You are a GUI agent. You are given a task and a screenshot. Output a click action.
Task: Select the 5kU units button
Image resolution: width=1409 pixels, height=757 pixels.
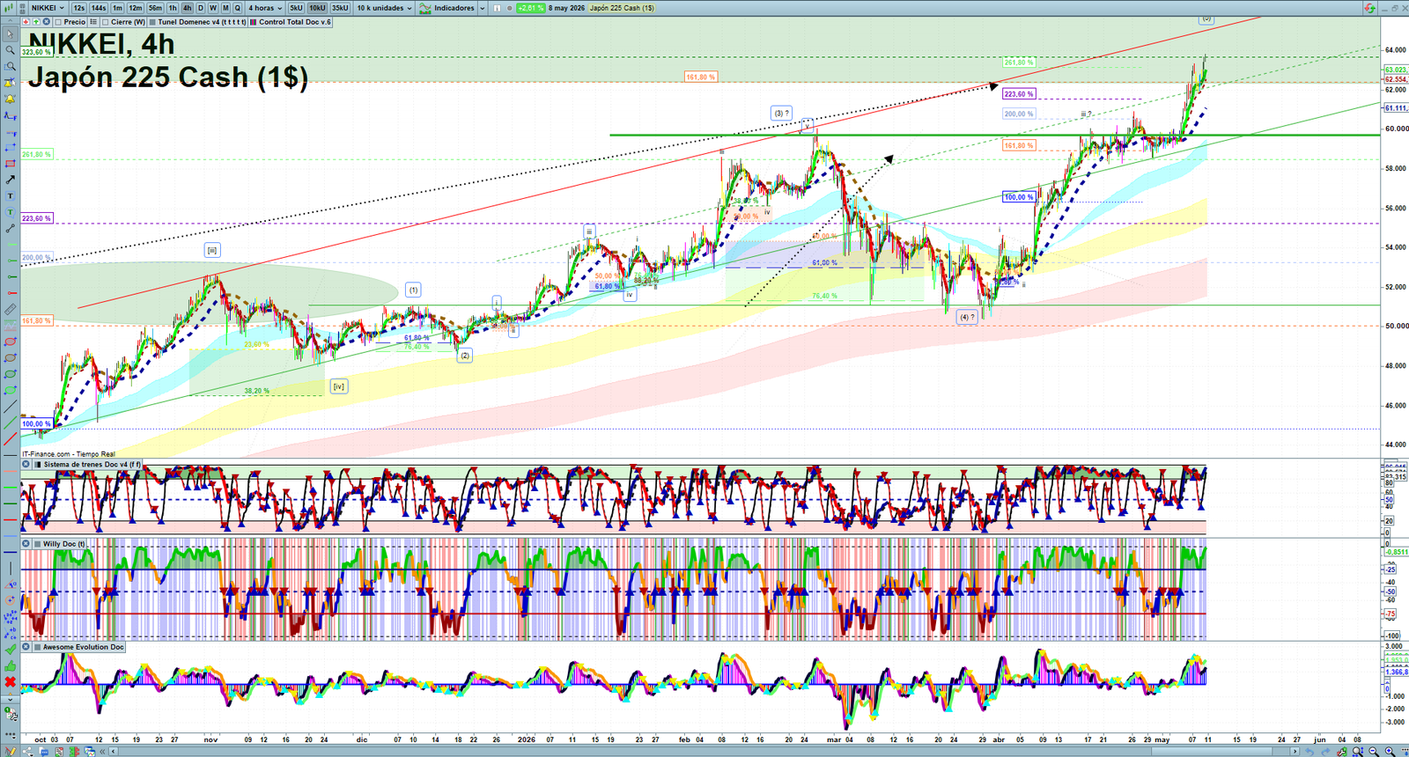point(296,8)
